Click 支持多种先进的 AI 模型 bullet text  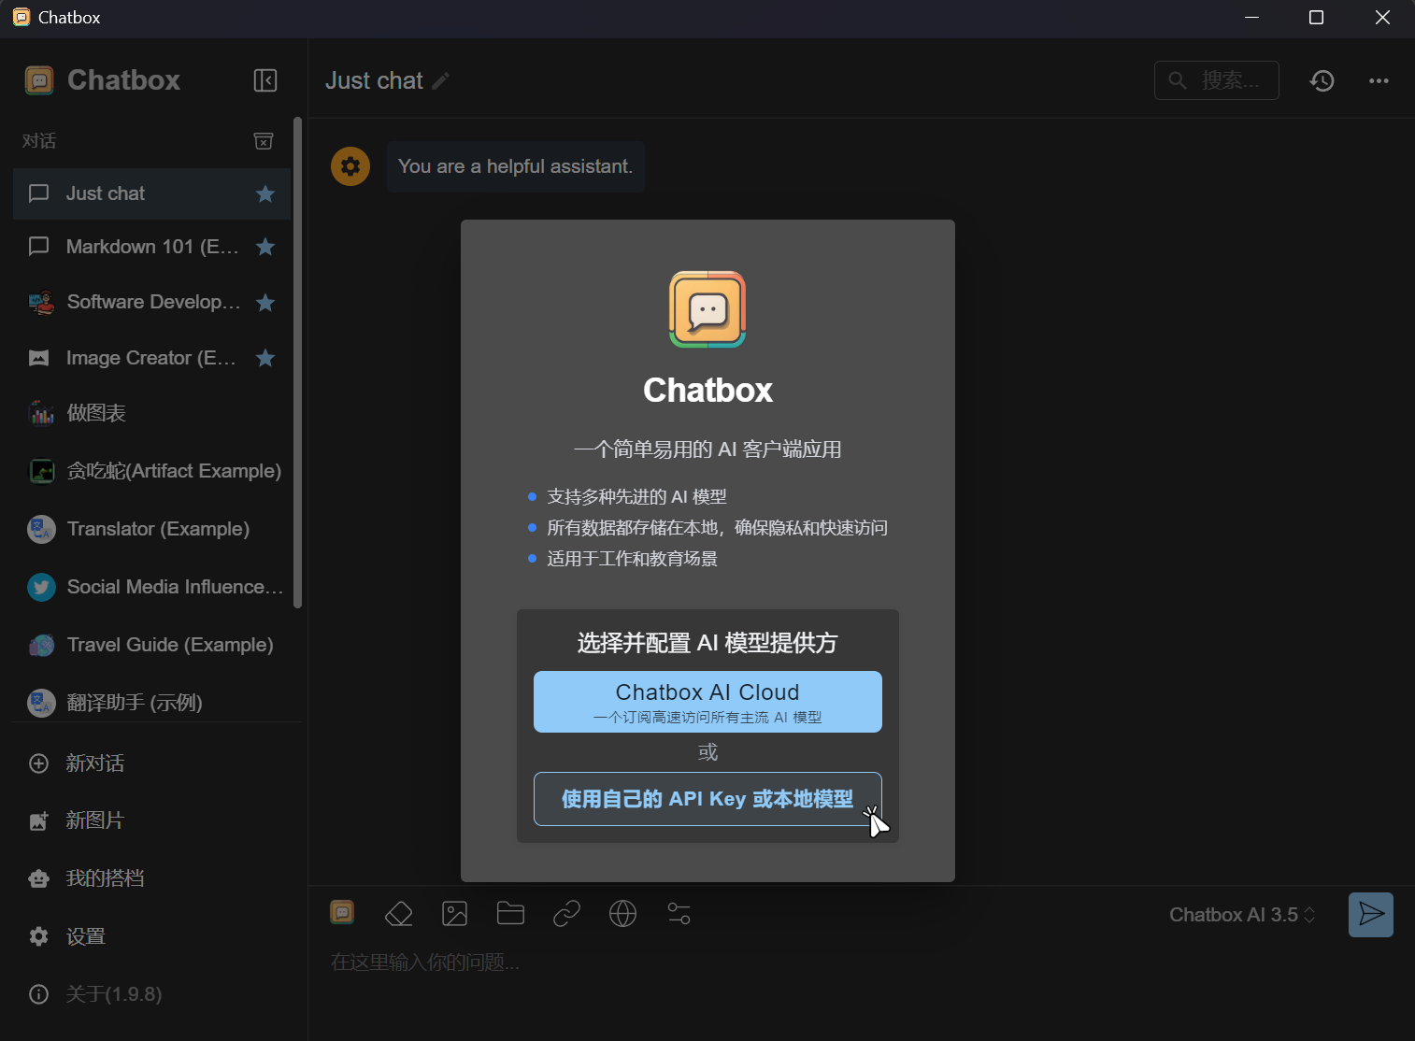636,497
